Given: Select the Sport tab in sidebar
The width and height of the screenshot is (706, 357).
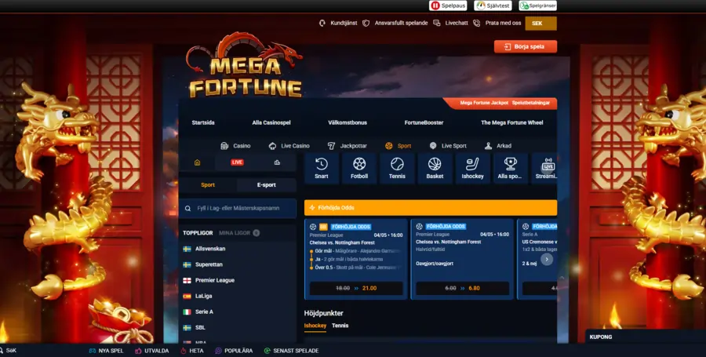Looking at the screenshot, I should [x=208, y=185].
